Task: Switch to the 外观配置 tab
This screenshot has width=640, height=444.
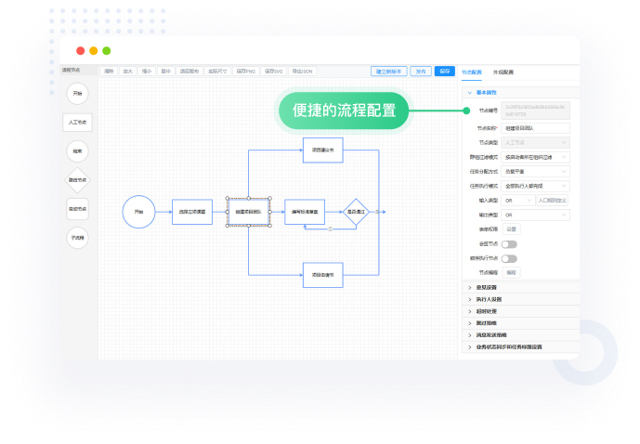Action: [x=503, y=72]
